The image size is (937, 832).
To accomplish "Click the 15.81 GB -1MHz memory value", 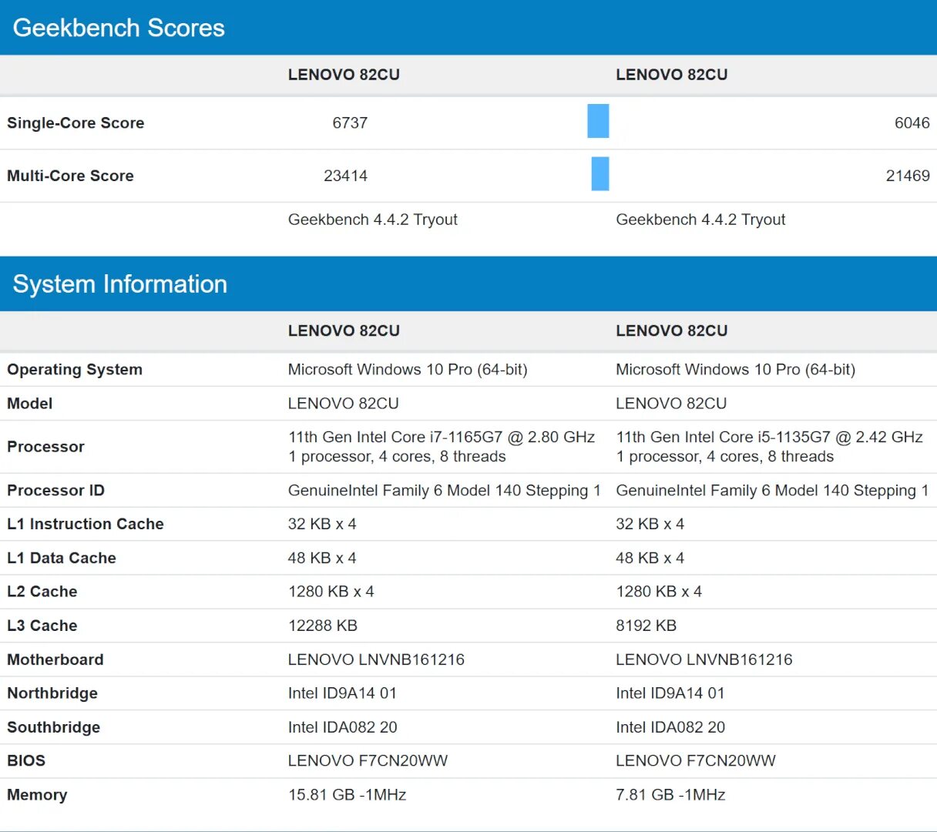I will [x=348, y=795].
